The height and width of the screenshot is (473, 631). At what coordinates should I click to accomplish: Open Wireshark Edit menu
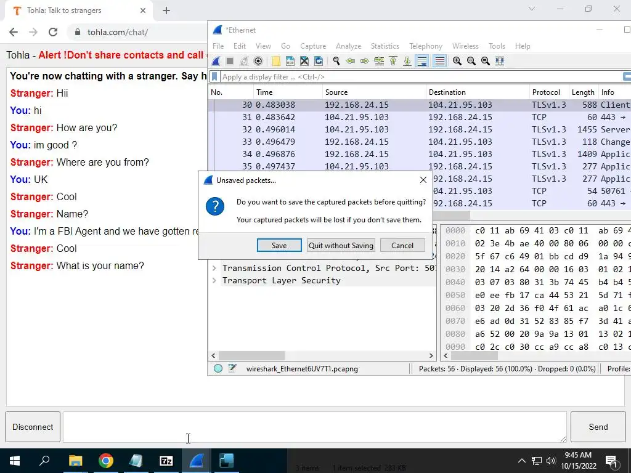[240, 46]
